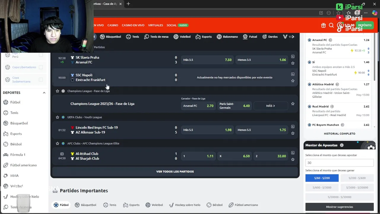This screenshot has height=214, width=380.
Task: Open the Copilot icon in browser toolbar
Action: [x=374, y=13]
